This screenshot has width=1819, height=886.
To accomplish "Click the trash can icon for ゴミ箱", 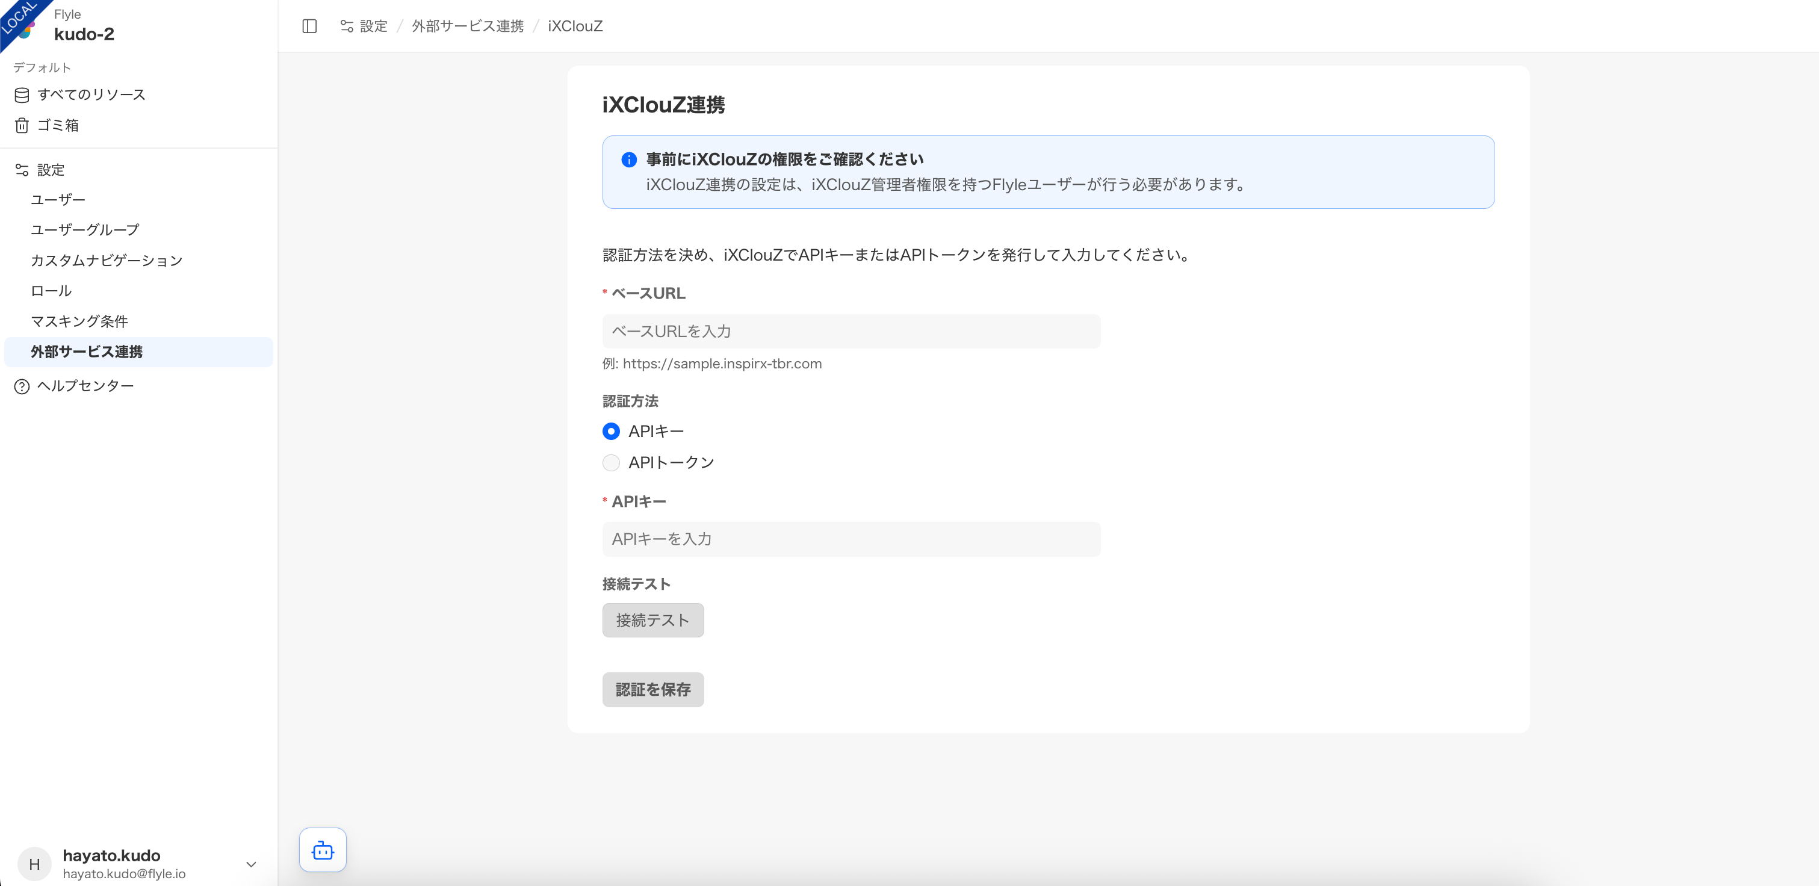I will (x=22, y=126).
